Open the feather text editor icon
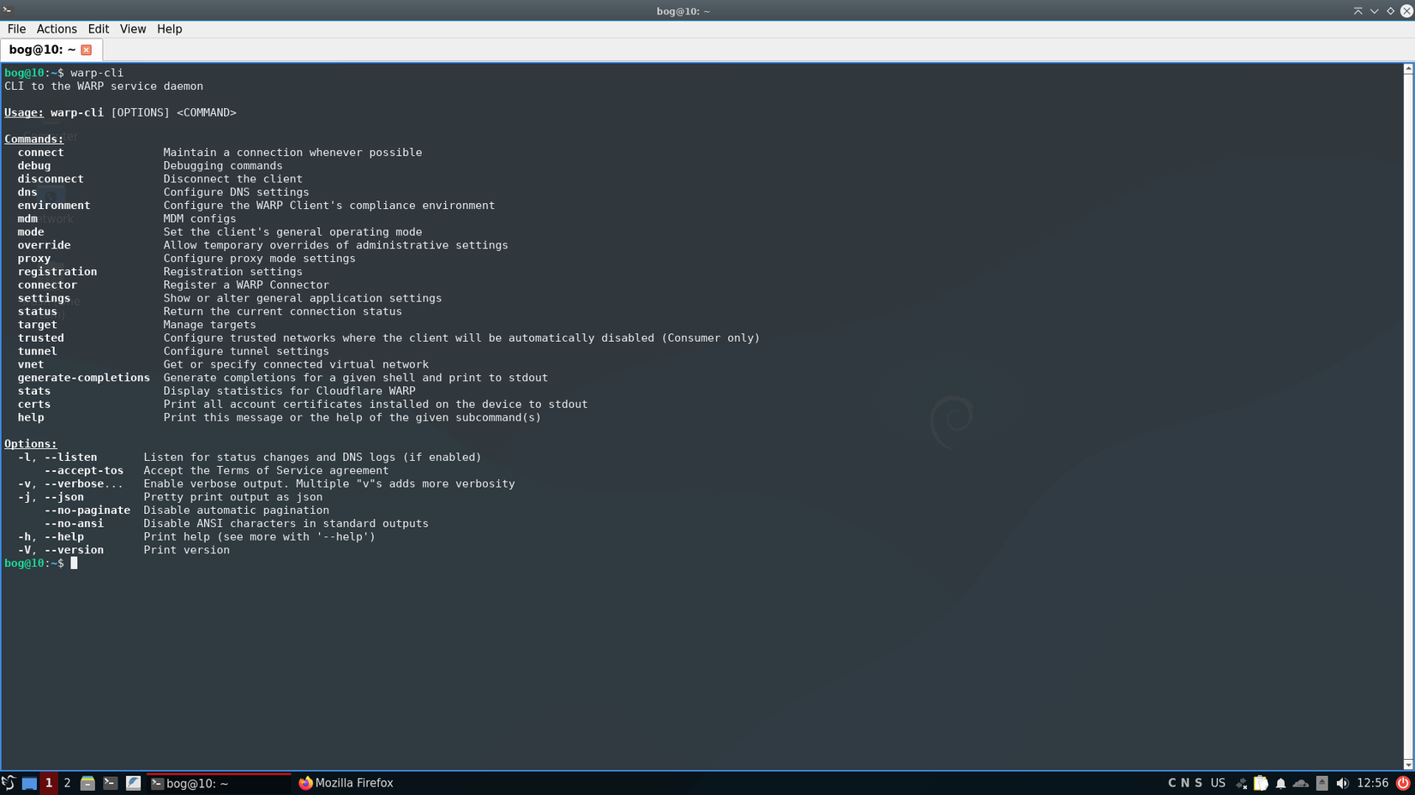Image resolution: width=1415 pixels, height=795 pixels. (x=133, y=783)
